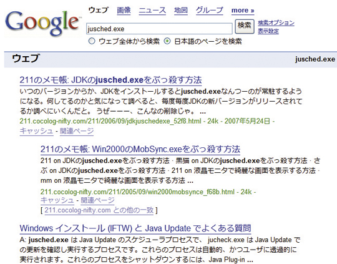This screenshot has height=264, width=337.
Task: Click the jusched.exe search input field
Action: point(159,29)
